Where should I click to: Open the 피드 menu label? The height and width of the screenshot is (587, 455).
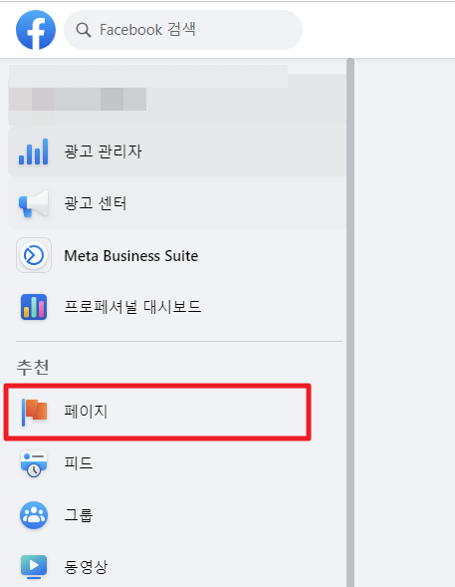78,463
